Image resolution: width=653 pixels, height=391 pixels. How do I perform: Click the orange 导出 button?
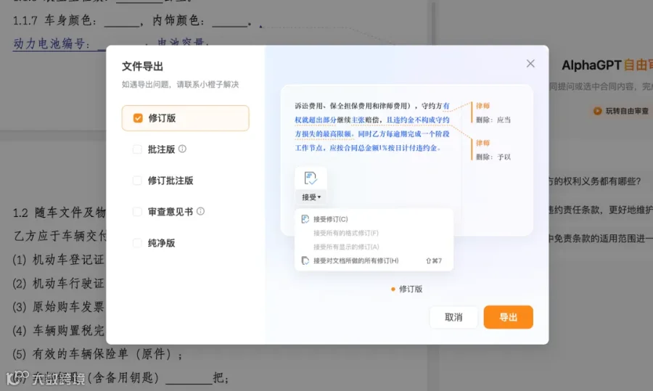[x=508, y=317]
